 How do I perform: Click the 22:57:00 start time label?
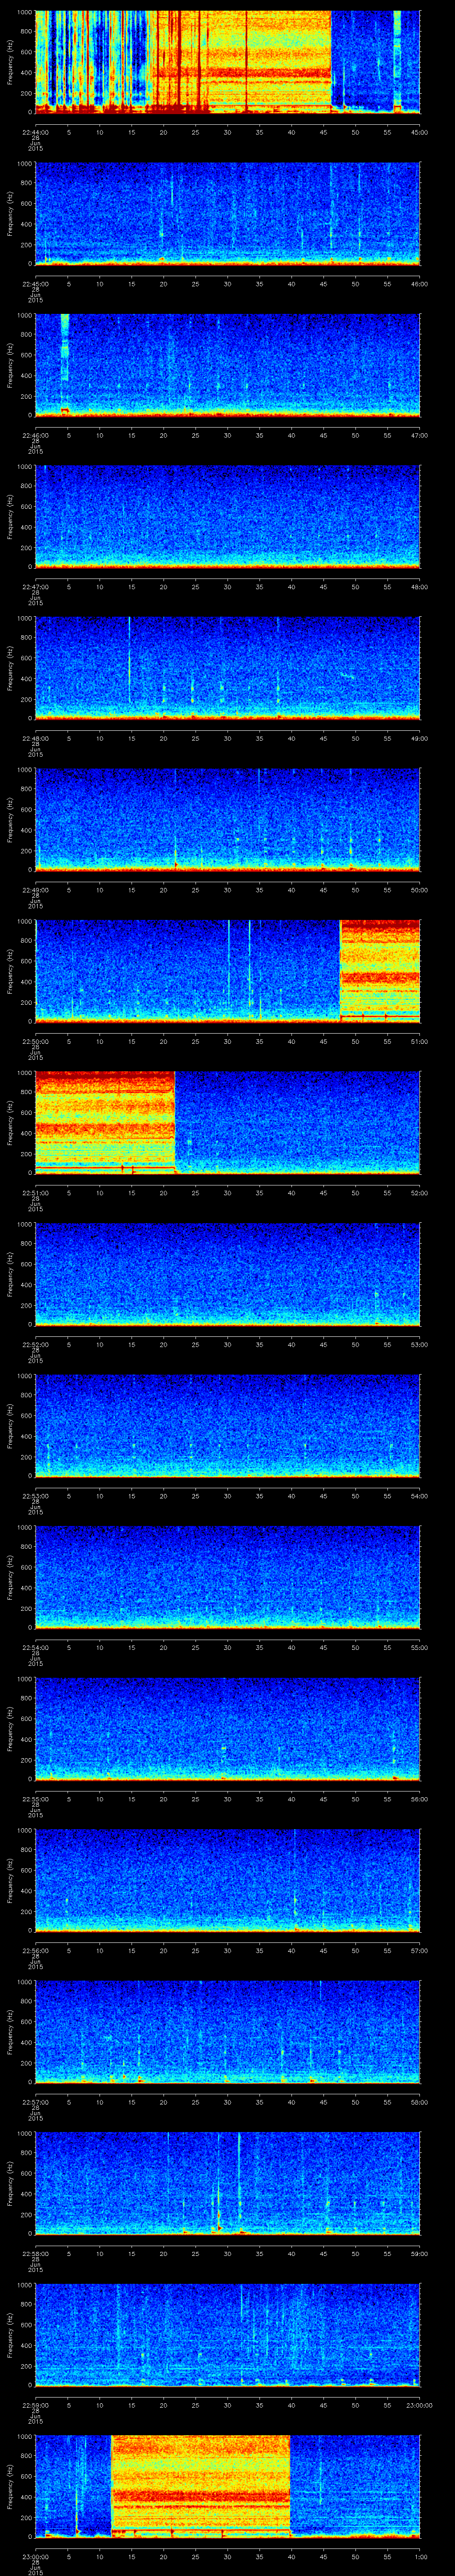pos(36,2102)
